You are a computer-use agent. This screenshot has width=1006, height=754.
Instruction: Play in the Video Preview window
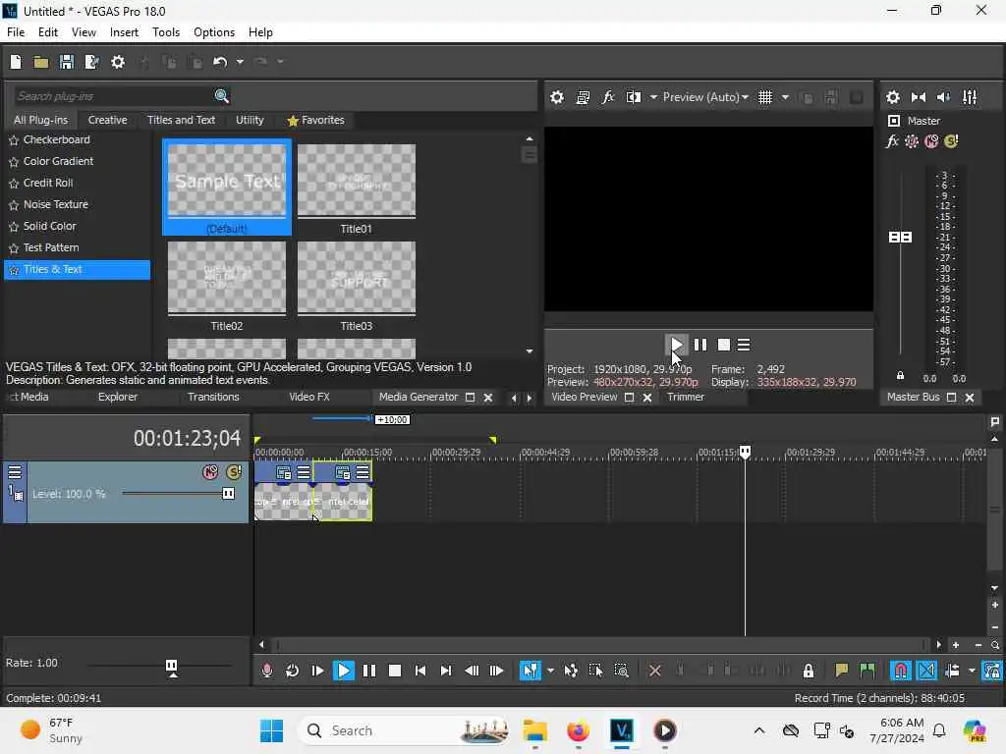[x=676, y=345]
